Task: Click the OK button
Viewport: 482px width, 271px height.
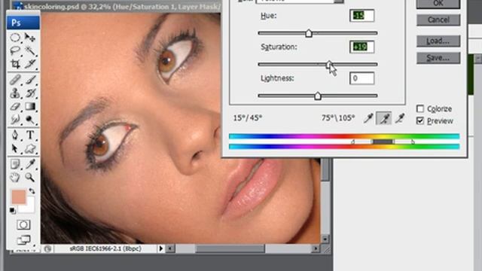Action: 438,3
